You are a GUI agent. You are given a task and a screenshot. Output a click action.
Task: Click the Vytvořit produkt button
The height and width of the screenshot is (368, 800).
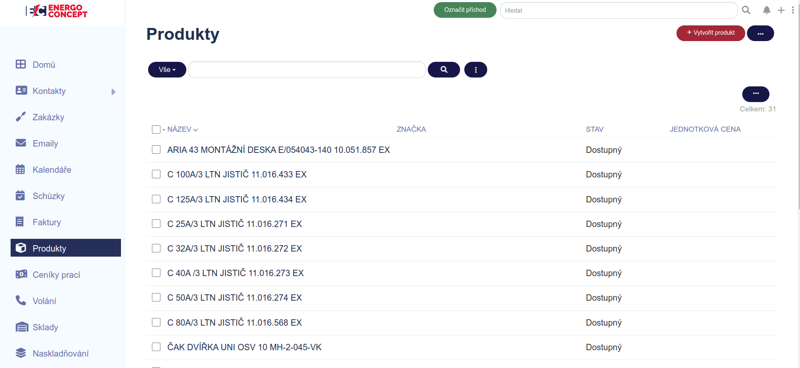[x=710, y=33]
